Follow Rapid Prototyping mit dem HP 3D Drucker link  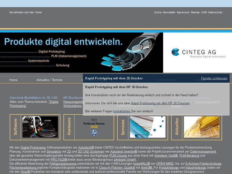click(x=160, y=103)
